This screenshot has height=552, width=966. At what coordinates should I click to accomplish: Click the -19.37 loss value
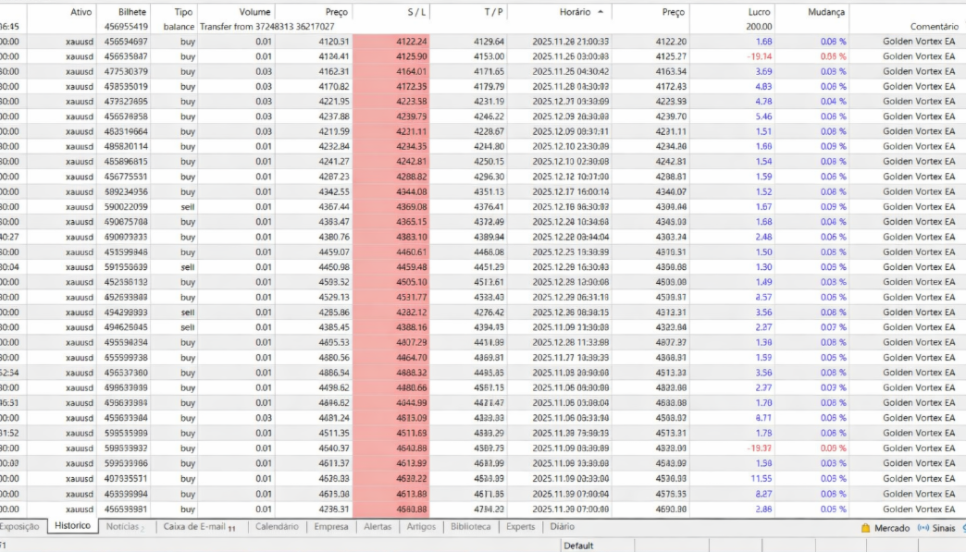point(759,448)
